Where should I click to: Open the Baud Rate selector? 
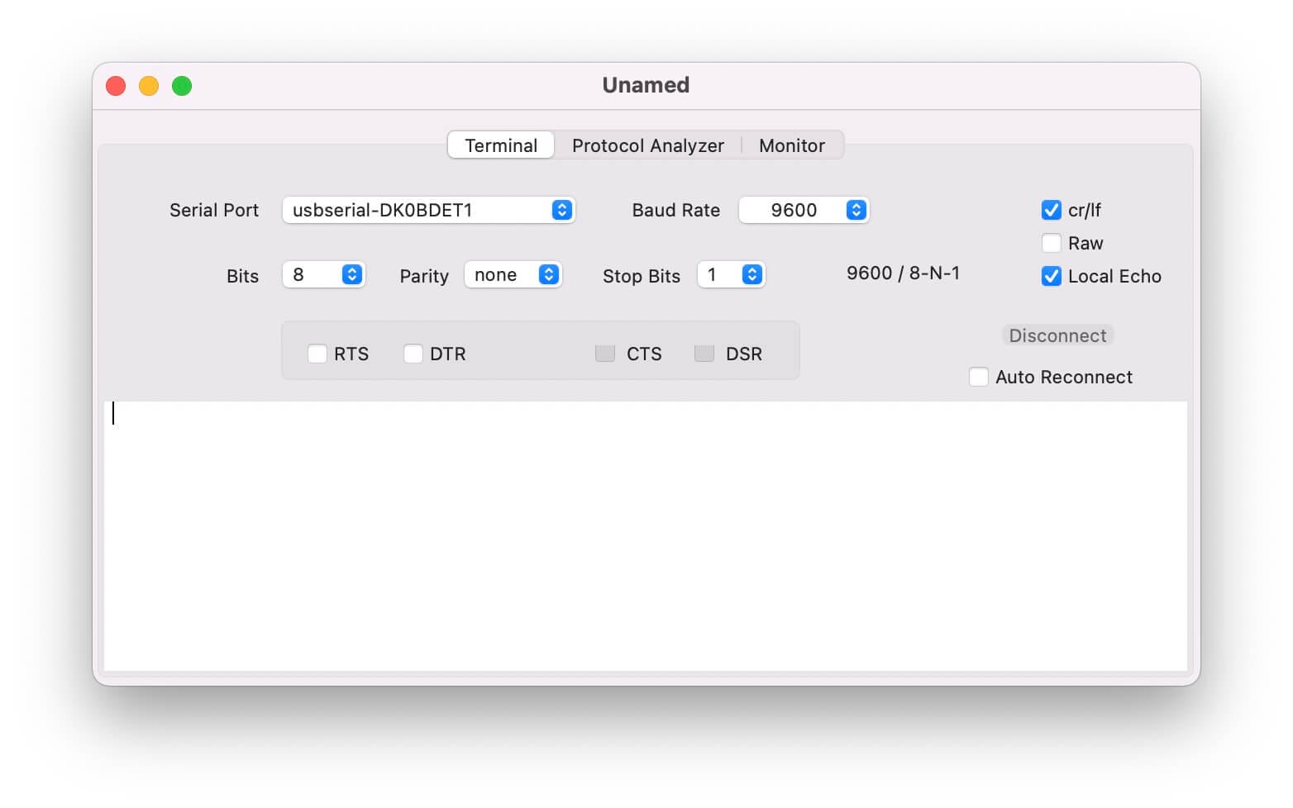click(803, 210)
